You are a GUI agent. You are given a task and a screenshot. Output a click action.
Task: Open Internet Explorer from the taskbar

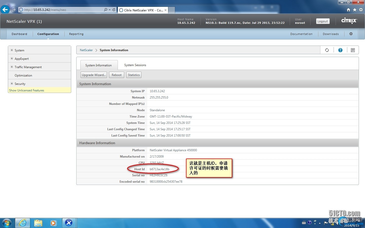(x=23, y=223)
